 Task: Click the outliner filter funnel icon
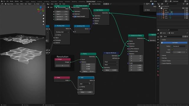coord(184,4)
